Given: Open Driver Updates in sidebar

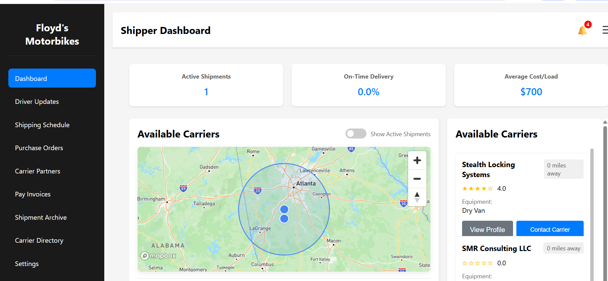Looking at the screenshot, I should (x=37, y=102).
